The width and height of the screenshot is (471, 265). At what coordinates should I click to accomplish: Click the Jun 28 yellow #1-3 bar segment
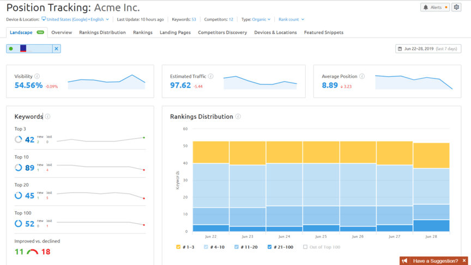[431, 156]
